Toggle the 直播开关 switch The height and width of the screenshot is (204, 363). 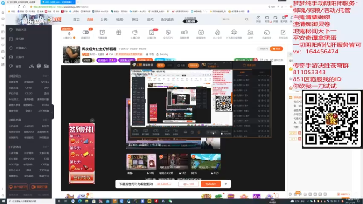point(86,32)
